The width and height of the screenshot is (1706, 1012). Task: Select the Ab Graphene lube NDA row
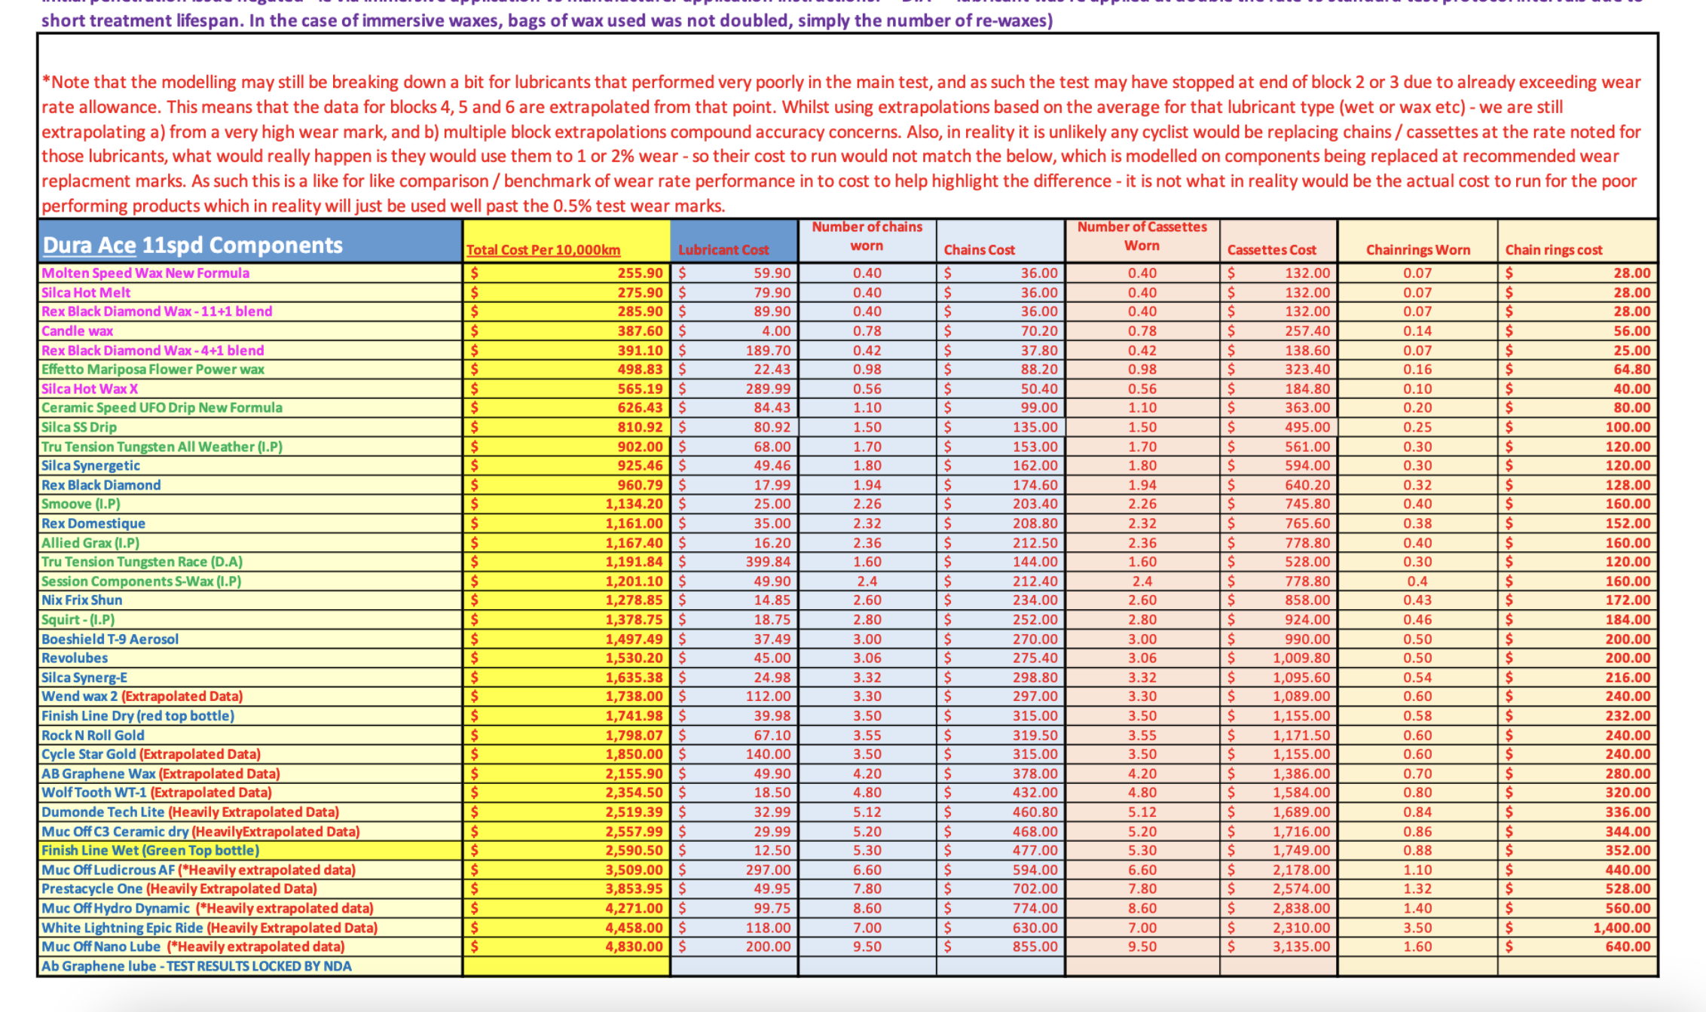pos(196,966)
